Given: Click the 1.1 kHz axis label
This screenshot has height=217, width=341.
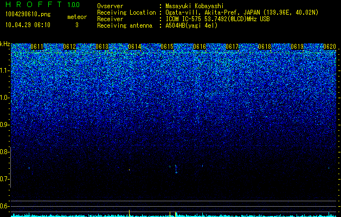Looking at the screenshot, I should (x=4, y=71).
